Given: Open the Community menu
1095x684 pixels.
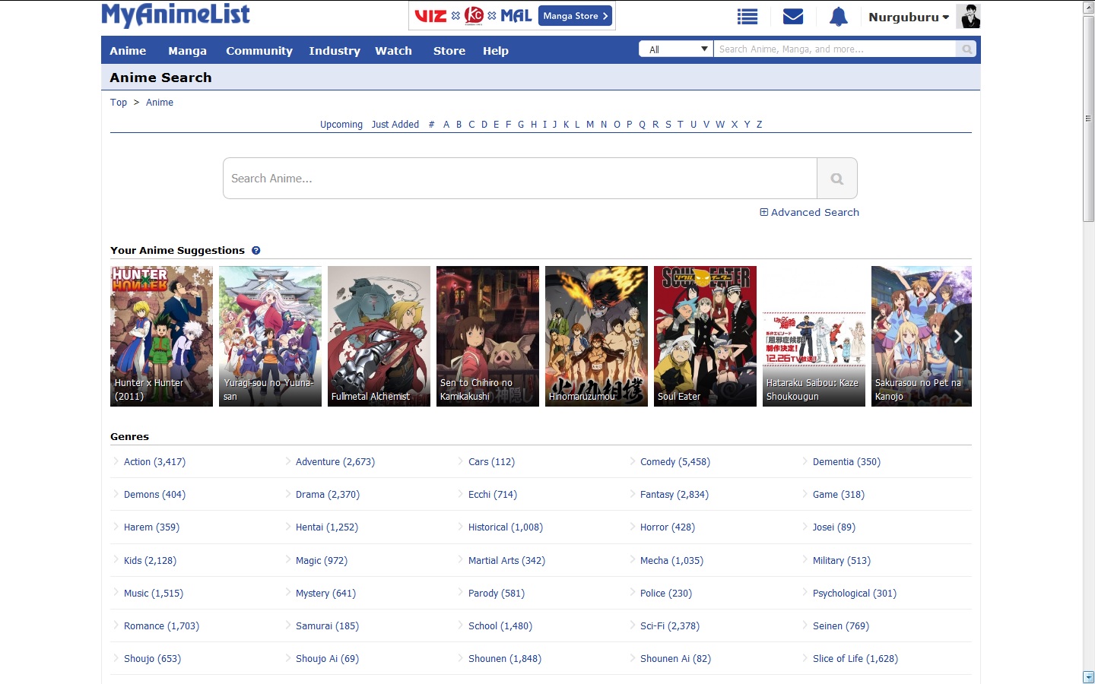Looking at the screenshot, I should (x=259, y=51).
